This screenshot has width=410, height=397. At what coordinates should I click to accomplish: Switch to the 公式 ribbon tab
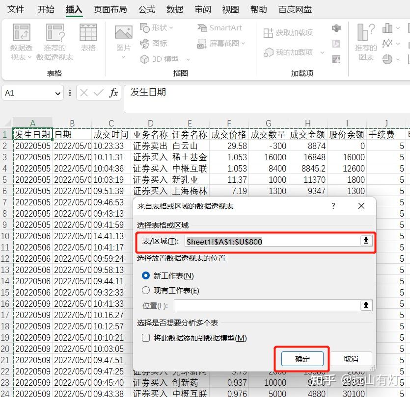147,9
